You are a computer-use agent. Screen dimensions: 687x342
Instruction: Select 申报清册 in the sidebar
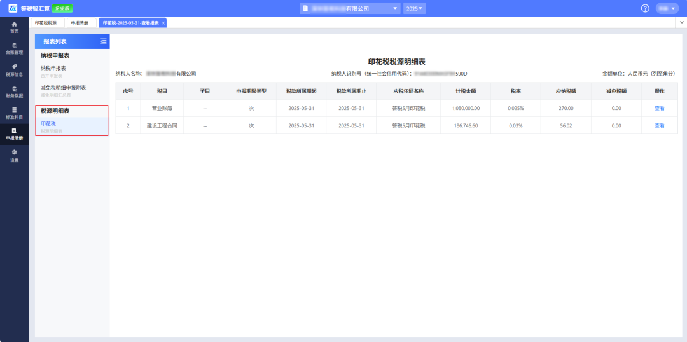pos(14,134)
